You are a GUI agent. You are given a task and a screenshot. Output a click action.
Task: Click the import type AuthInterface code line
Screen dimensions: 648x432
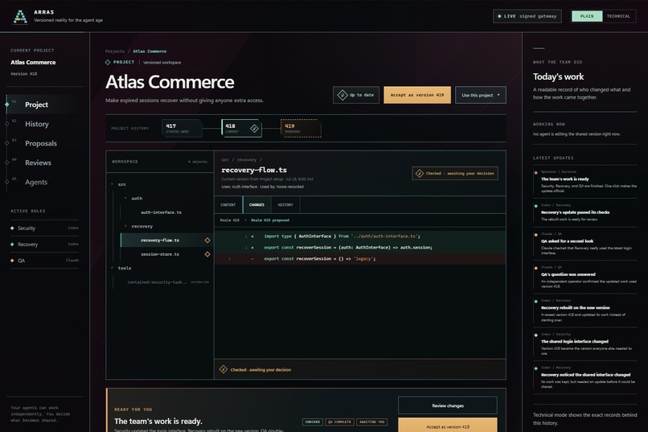point(360,237)
